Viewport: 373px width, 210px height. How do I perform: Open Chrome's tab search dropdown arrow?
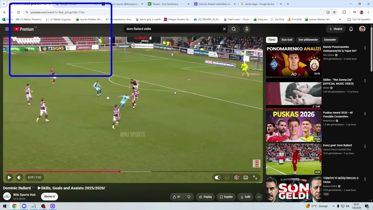point(4,4)
